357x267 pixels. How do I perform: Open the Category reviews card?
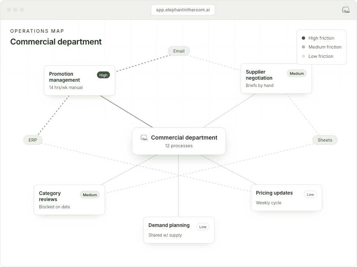(69, 199)
